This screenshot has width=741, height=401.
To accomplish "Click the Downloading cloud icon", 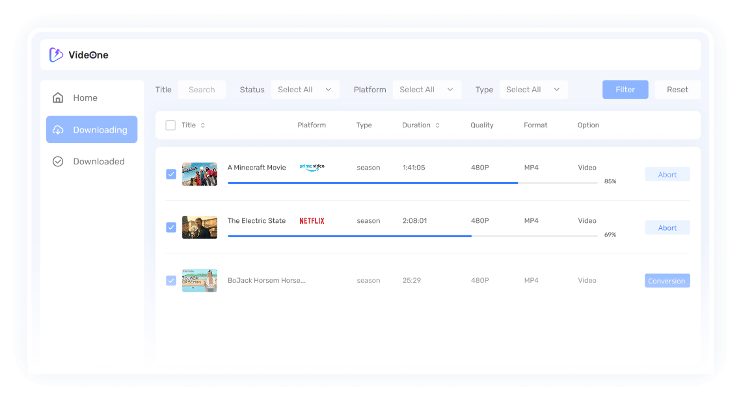I will [x=58, y=130].
